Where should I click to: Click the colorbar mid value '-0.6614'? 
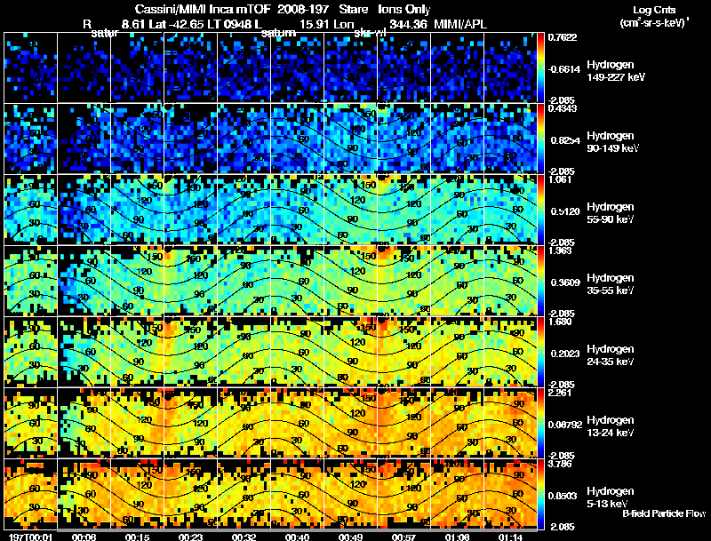(x=563, y=69)
